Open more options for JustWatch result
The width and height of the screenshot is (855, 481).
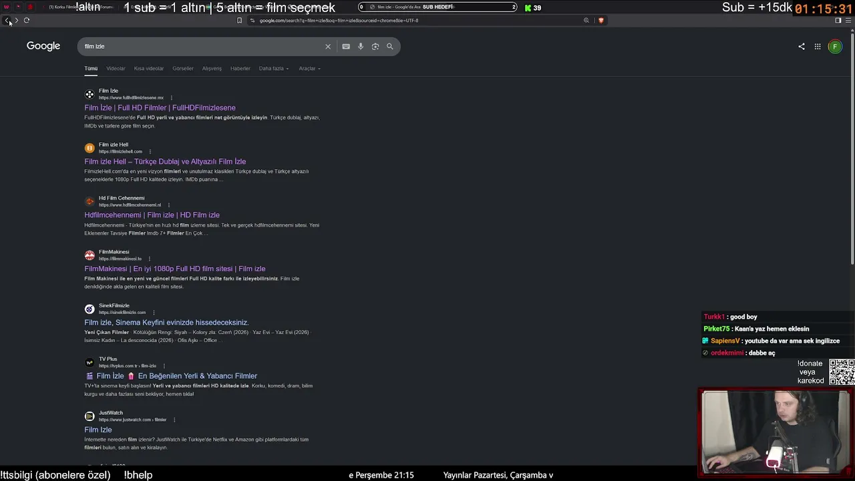174,420
